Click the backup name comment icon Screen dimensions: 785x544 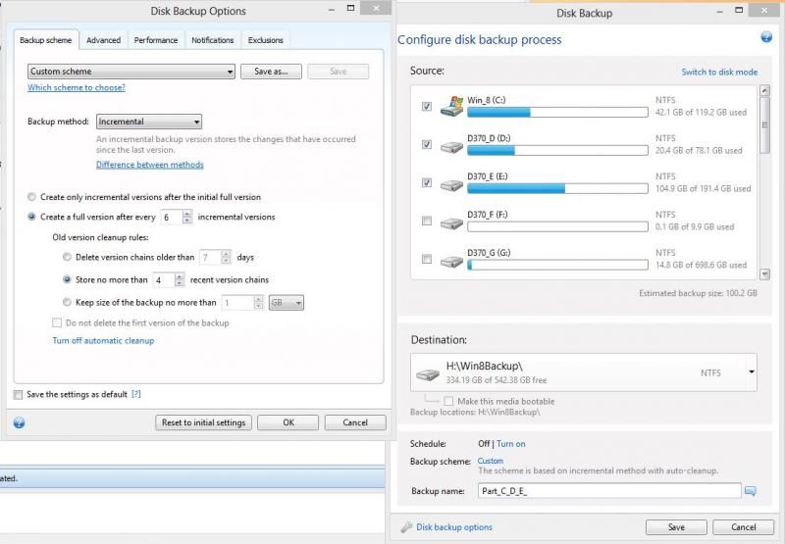[x=751, y=491]
